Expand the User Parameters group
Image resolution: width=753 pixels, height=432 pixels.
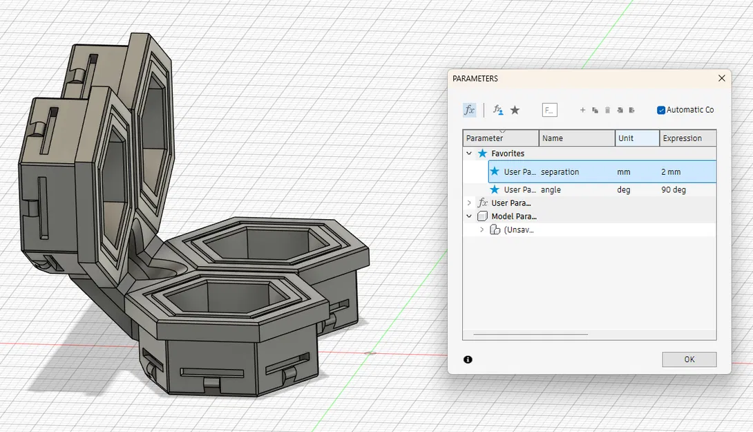[468, 203]
